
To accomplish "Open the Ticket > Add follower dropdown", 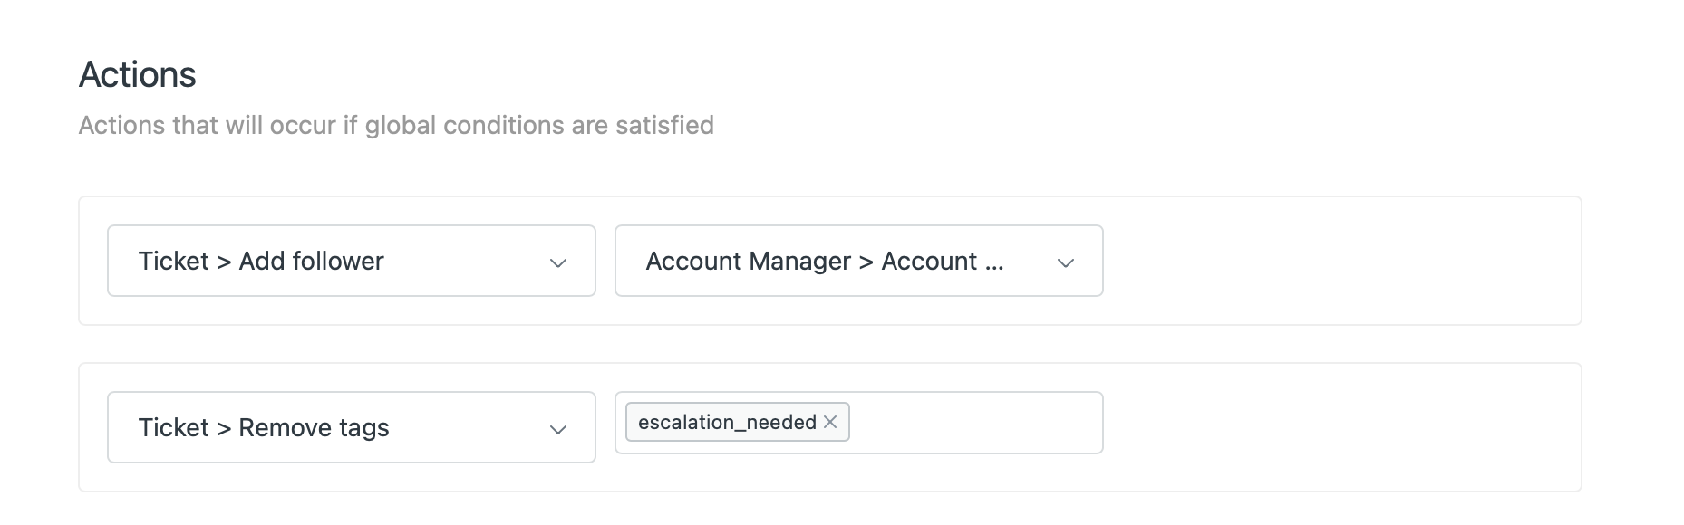I will pyautogui.click(x=351, y=261).
